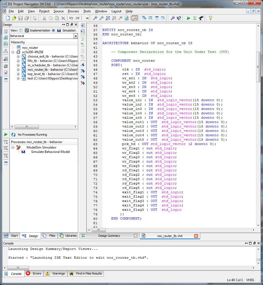Close the noc_router_tb.vhd editor tab

coord(196,236)
